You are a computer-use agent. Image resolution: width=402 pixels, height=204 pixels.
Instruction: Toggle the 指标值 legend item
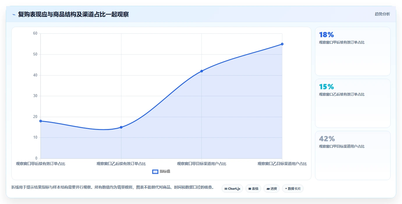point(161,171)
